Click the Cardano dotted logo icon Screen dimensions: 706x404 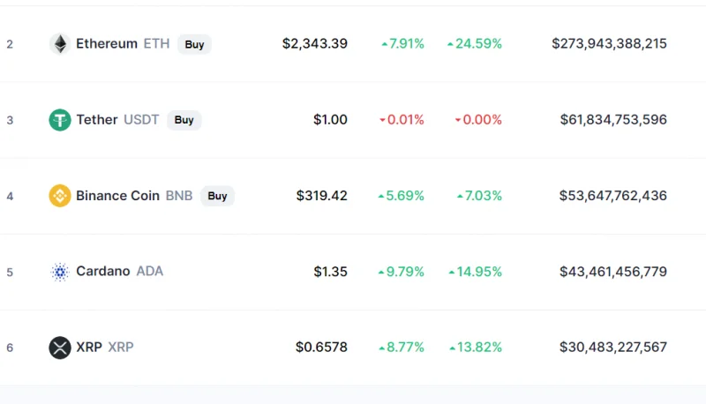click(x=60, y=272)
